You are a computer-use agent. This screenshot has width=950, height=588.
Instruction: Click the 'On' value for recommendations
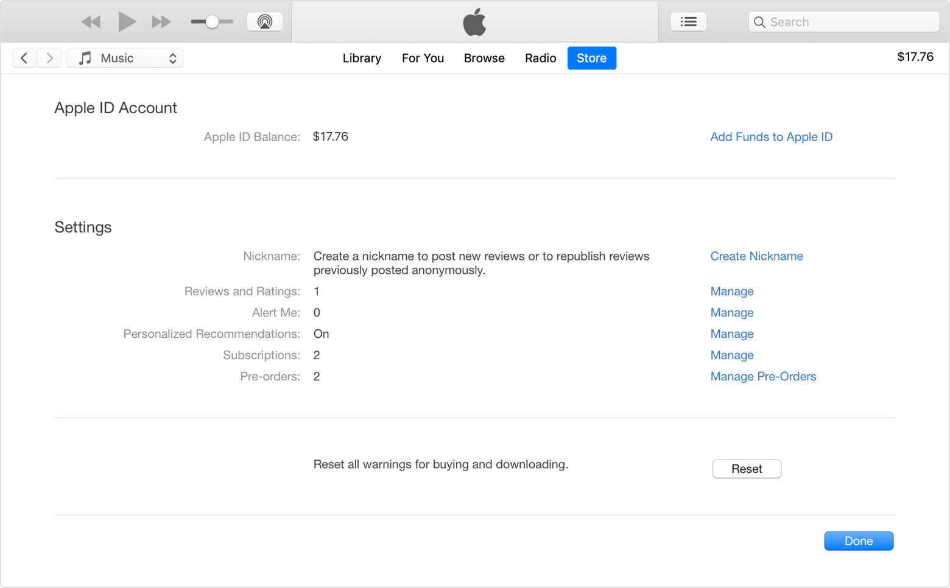(x=321, y=334)
